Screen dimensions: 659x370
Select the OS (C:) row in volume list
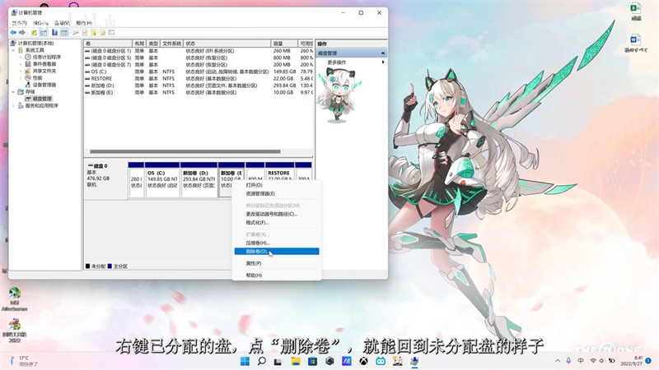coord(199,72)
